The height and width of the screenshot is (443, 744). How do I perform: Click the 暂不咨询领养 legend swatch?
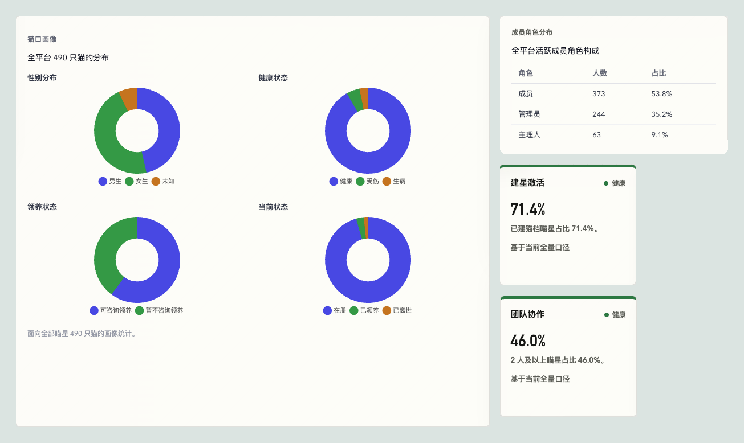139,310
